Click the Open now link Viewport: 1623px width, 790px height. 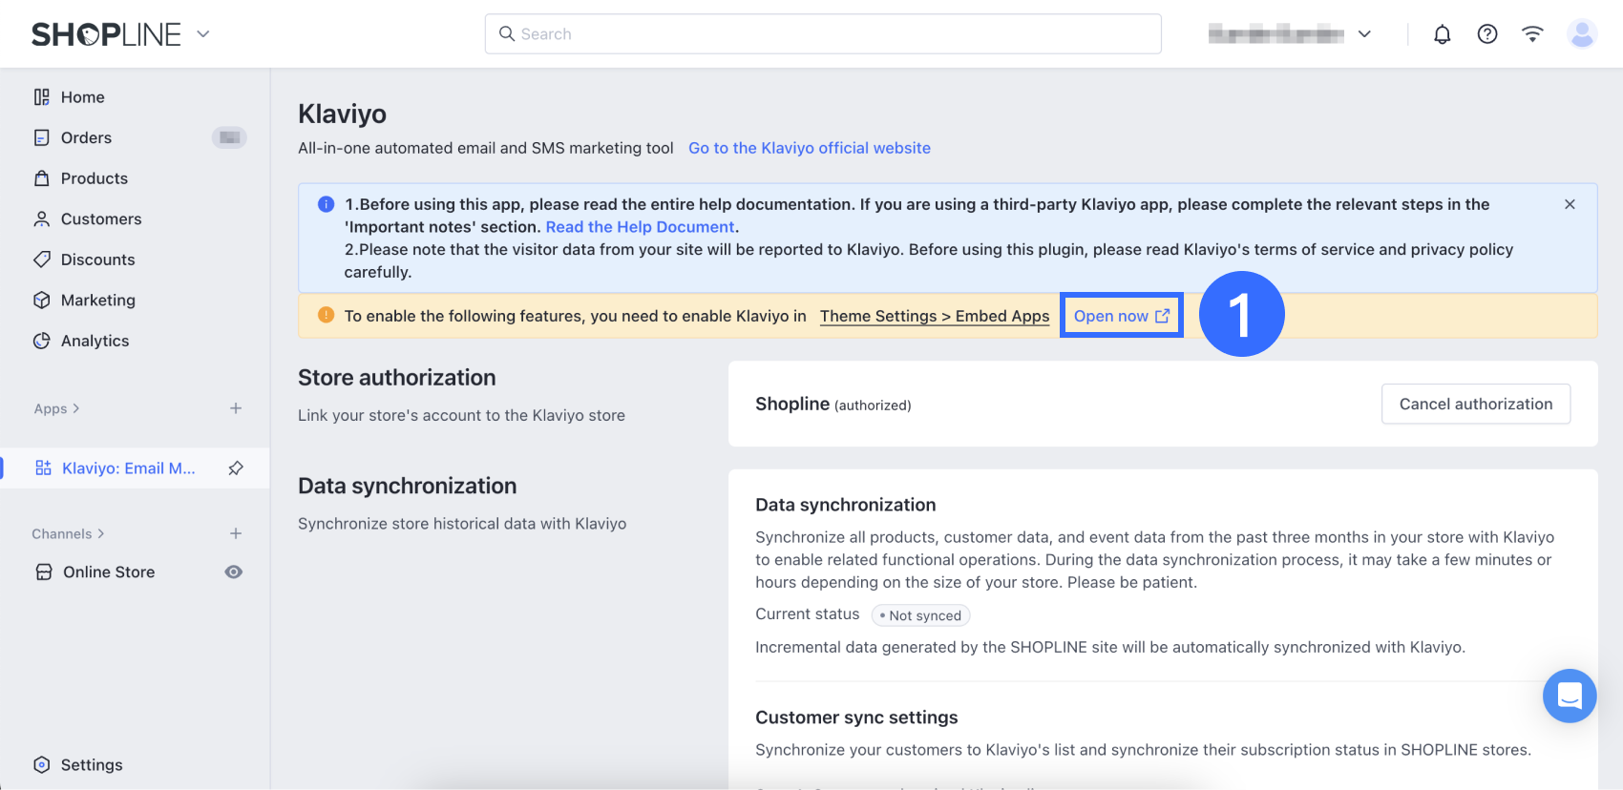tap(1121, 316)
